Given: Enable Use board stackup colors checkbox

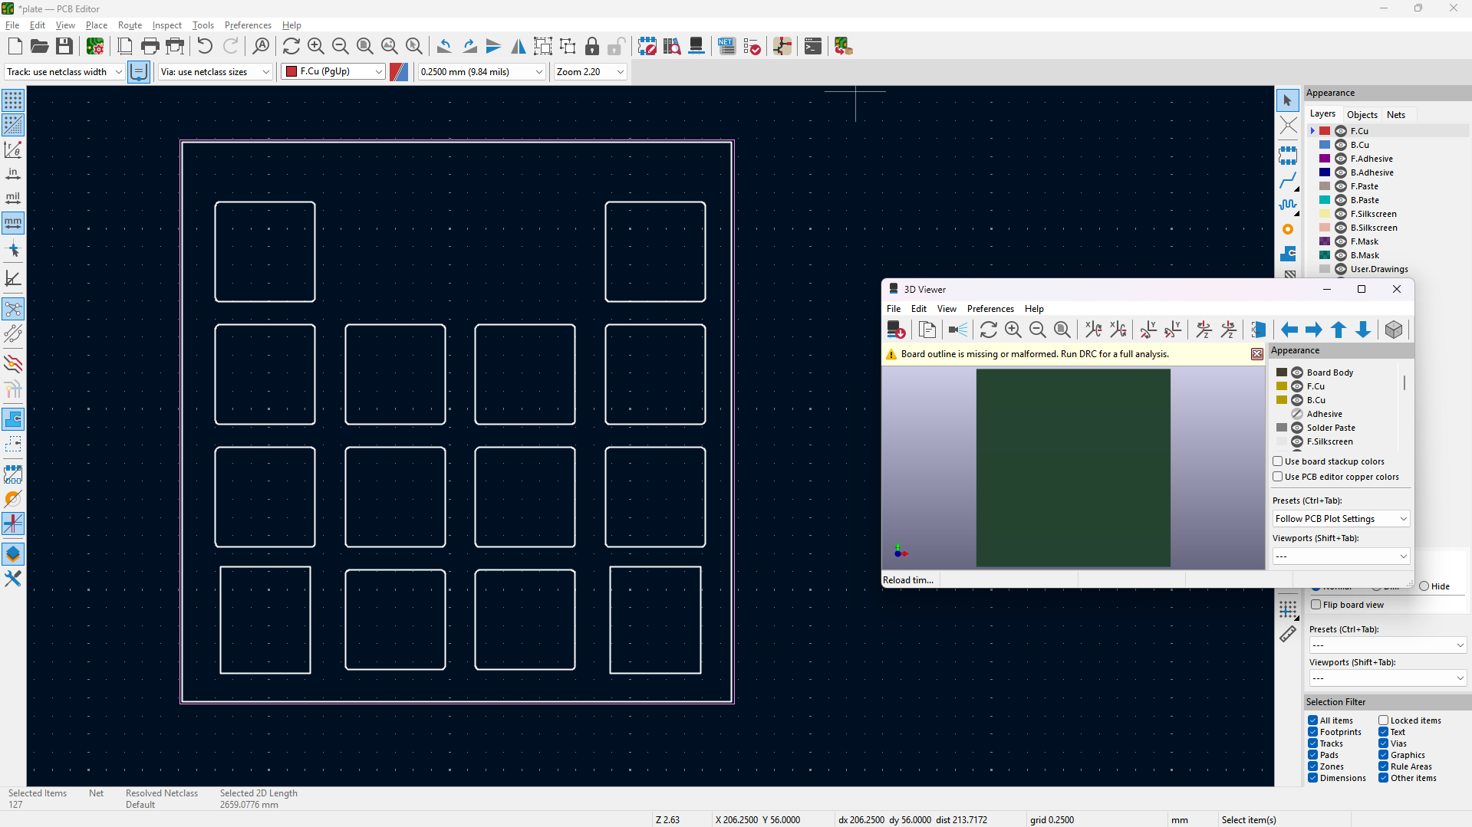Looking at the screenshot, I should [x=1278, y=461].
